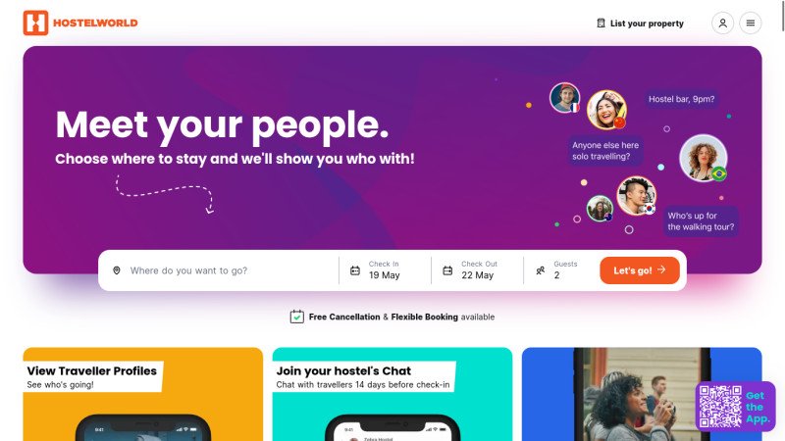Click the Guests people icon
The width and height of the screenshot is (785, 441).
541,270
